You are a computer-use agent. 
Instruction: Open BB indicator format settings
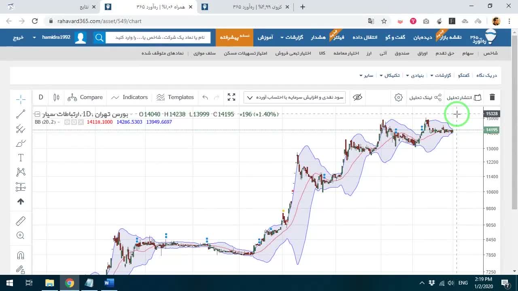(74, 122)
